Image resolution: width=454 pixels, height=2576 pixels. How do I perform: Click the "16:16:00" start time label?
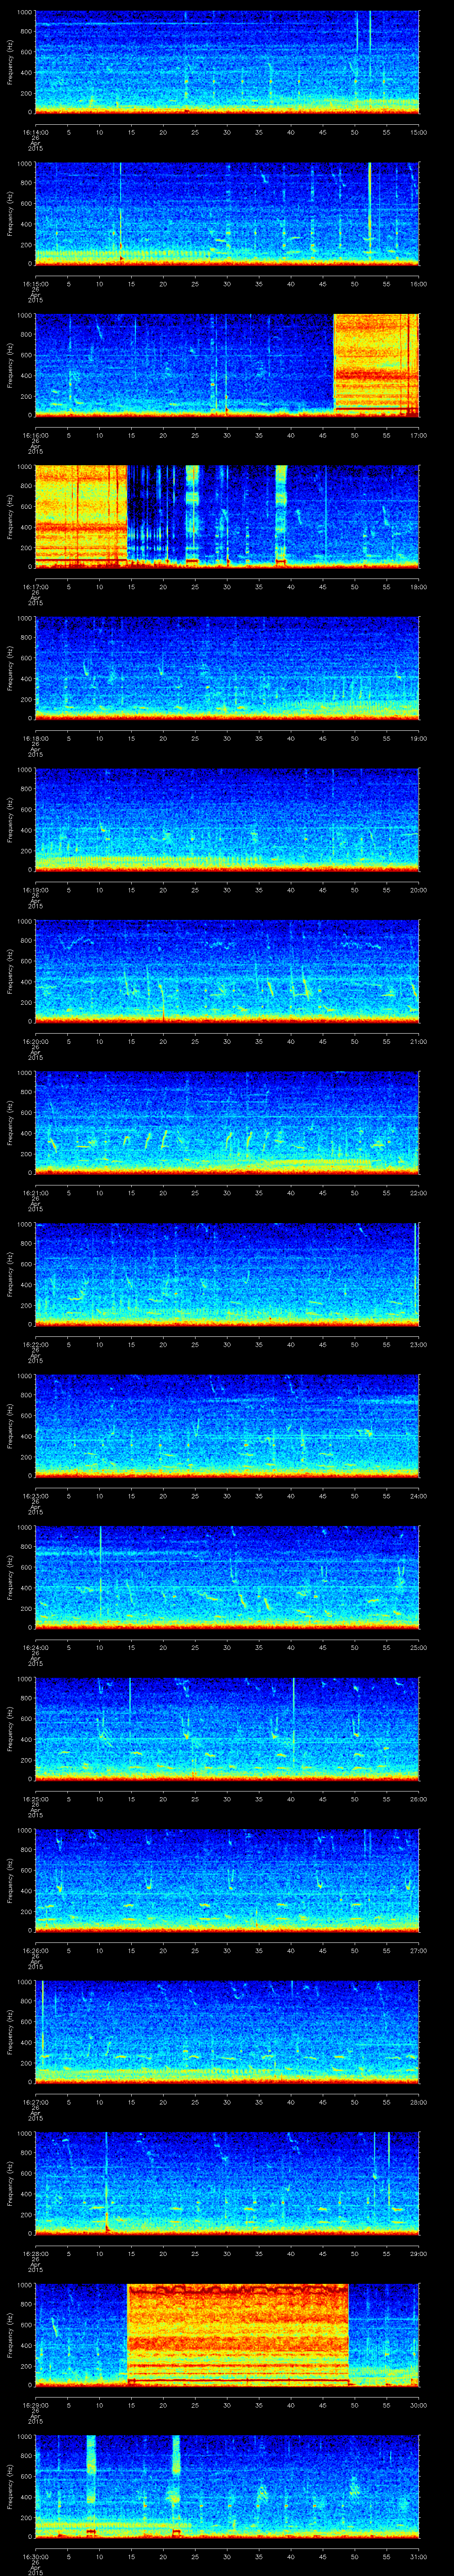[35, 435]
